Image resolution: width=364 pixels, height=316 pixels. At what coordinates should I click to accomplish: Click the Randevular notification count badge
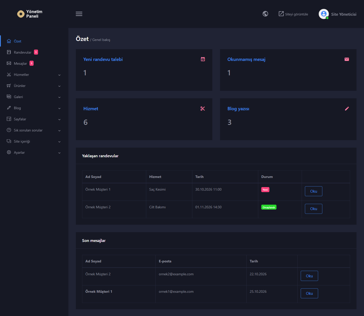[36, 52]
